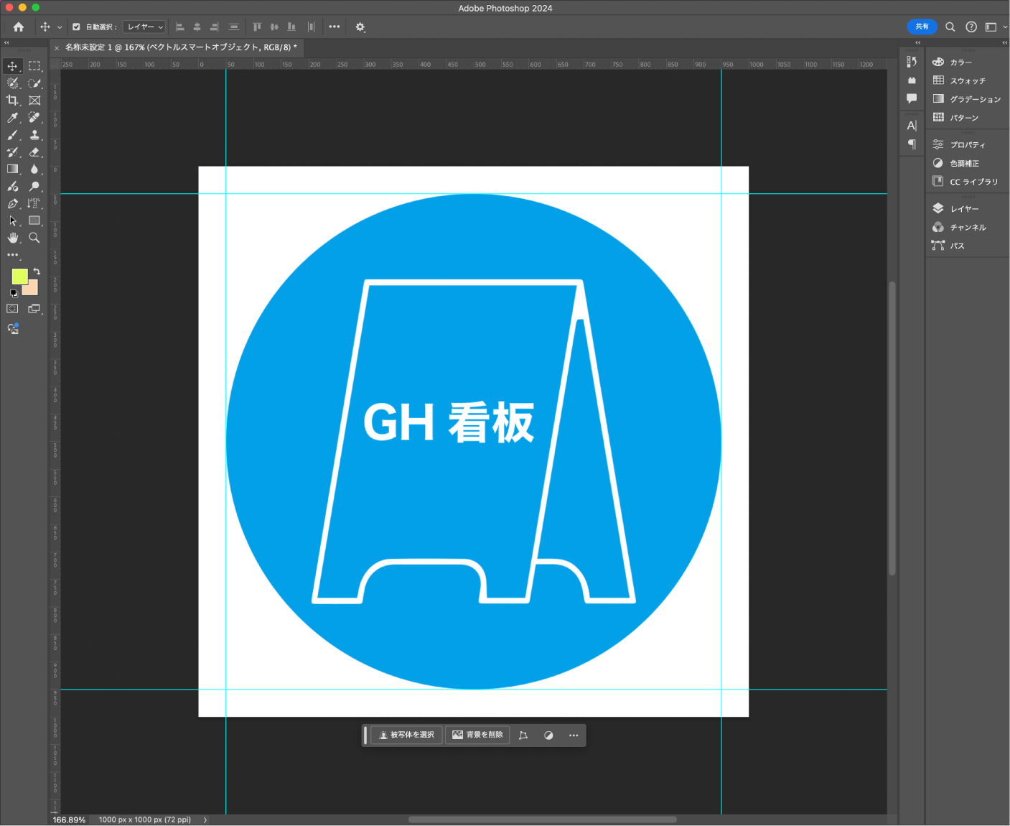Screen dimensions: 1010x826
Task: Swap foreground and background colors
Action: [37, 272]
